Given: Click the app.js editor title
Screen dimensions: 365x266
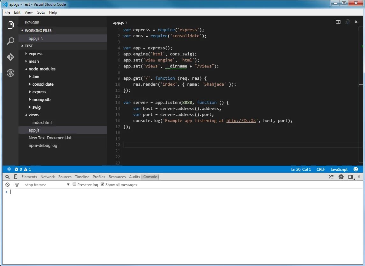Looking at the screenshot, I should point(118,23).
